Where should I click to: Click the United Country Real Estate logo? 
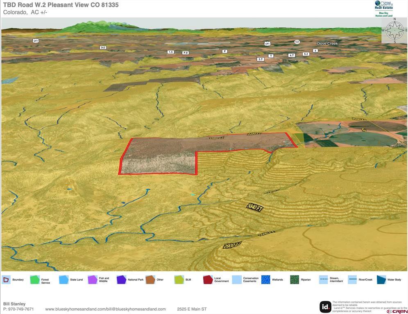tap(384, 9)
